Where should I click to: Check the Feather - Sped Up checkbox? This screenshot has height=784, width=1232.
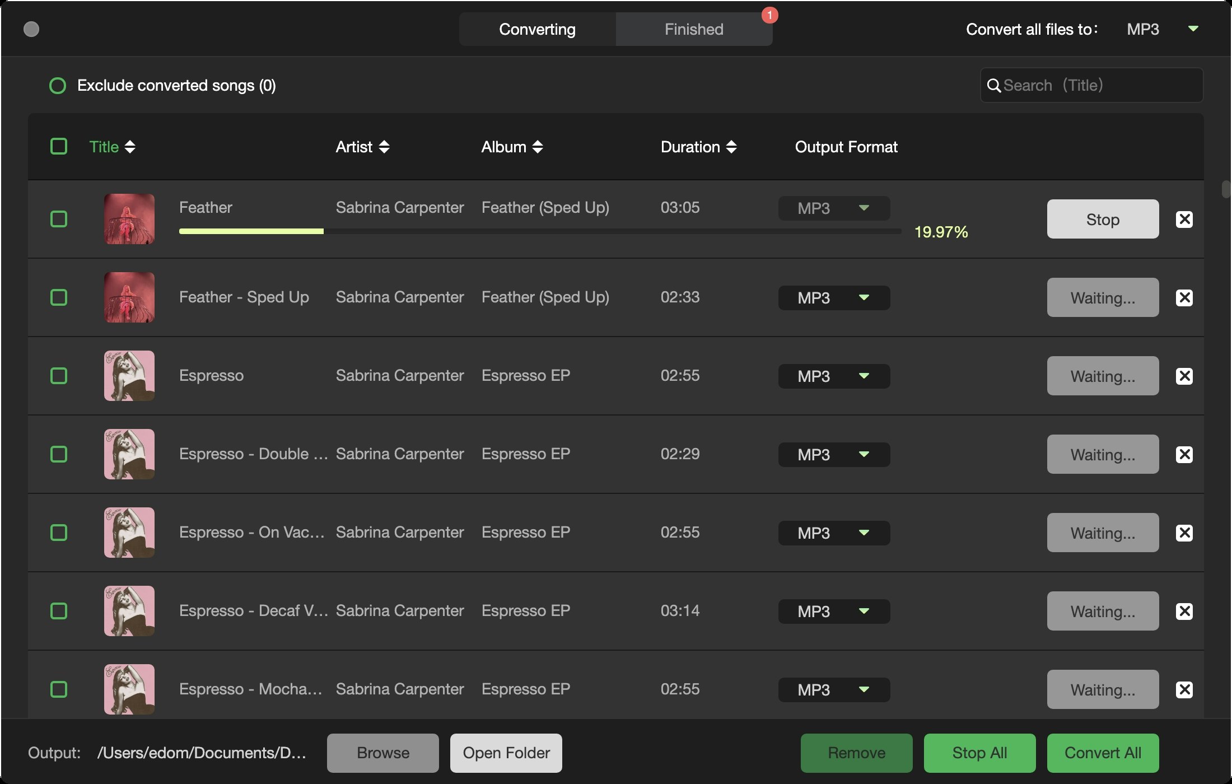pyautogui.click(x=59, y=297)
